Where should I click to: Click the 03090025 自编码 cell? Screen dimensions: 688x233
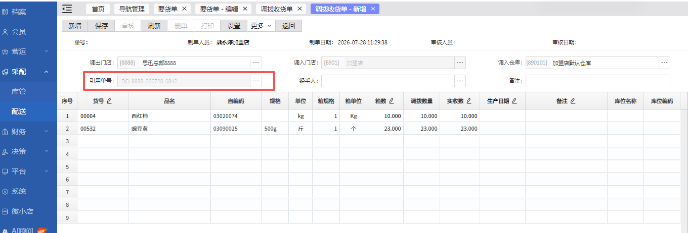236,129
